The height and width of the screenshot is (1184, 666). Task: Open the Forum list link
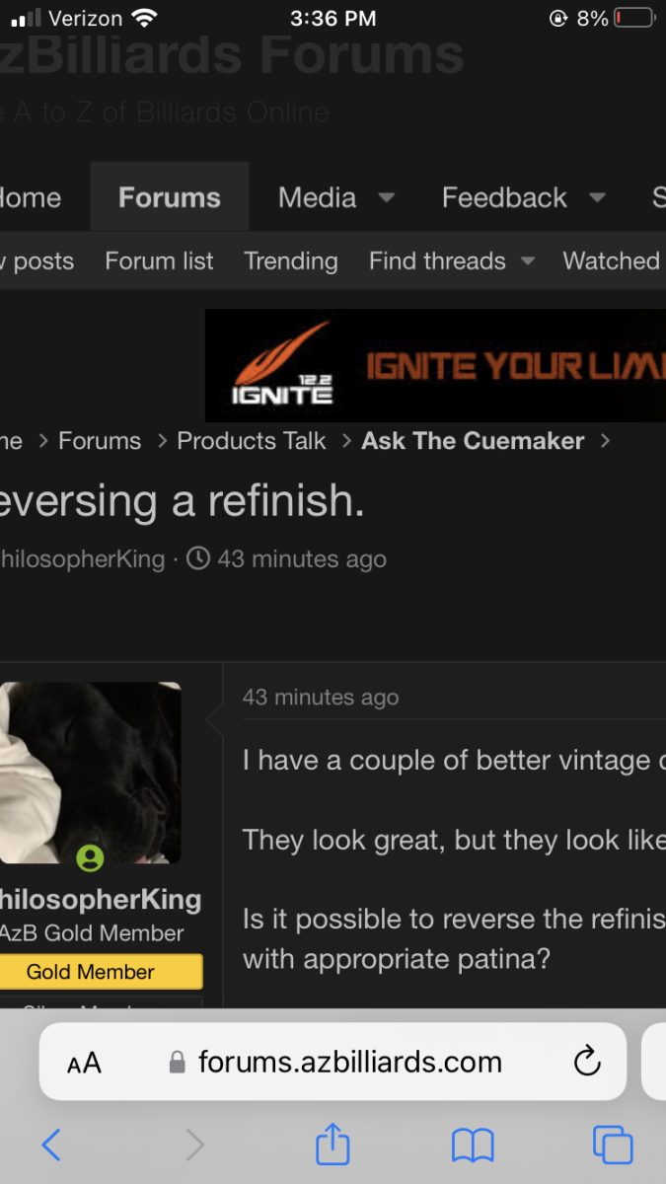[159, 261]
